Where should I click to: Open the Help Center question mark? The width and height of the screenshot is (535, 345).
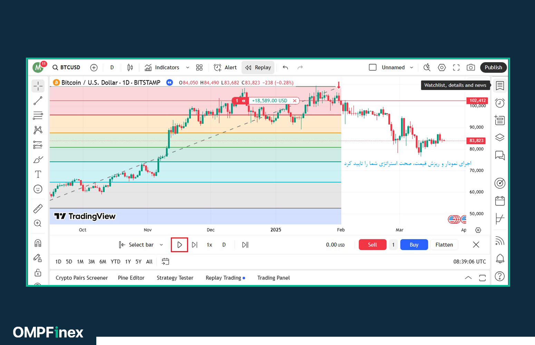[500, 276]
